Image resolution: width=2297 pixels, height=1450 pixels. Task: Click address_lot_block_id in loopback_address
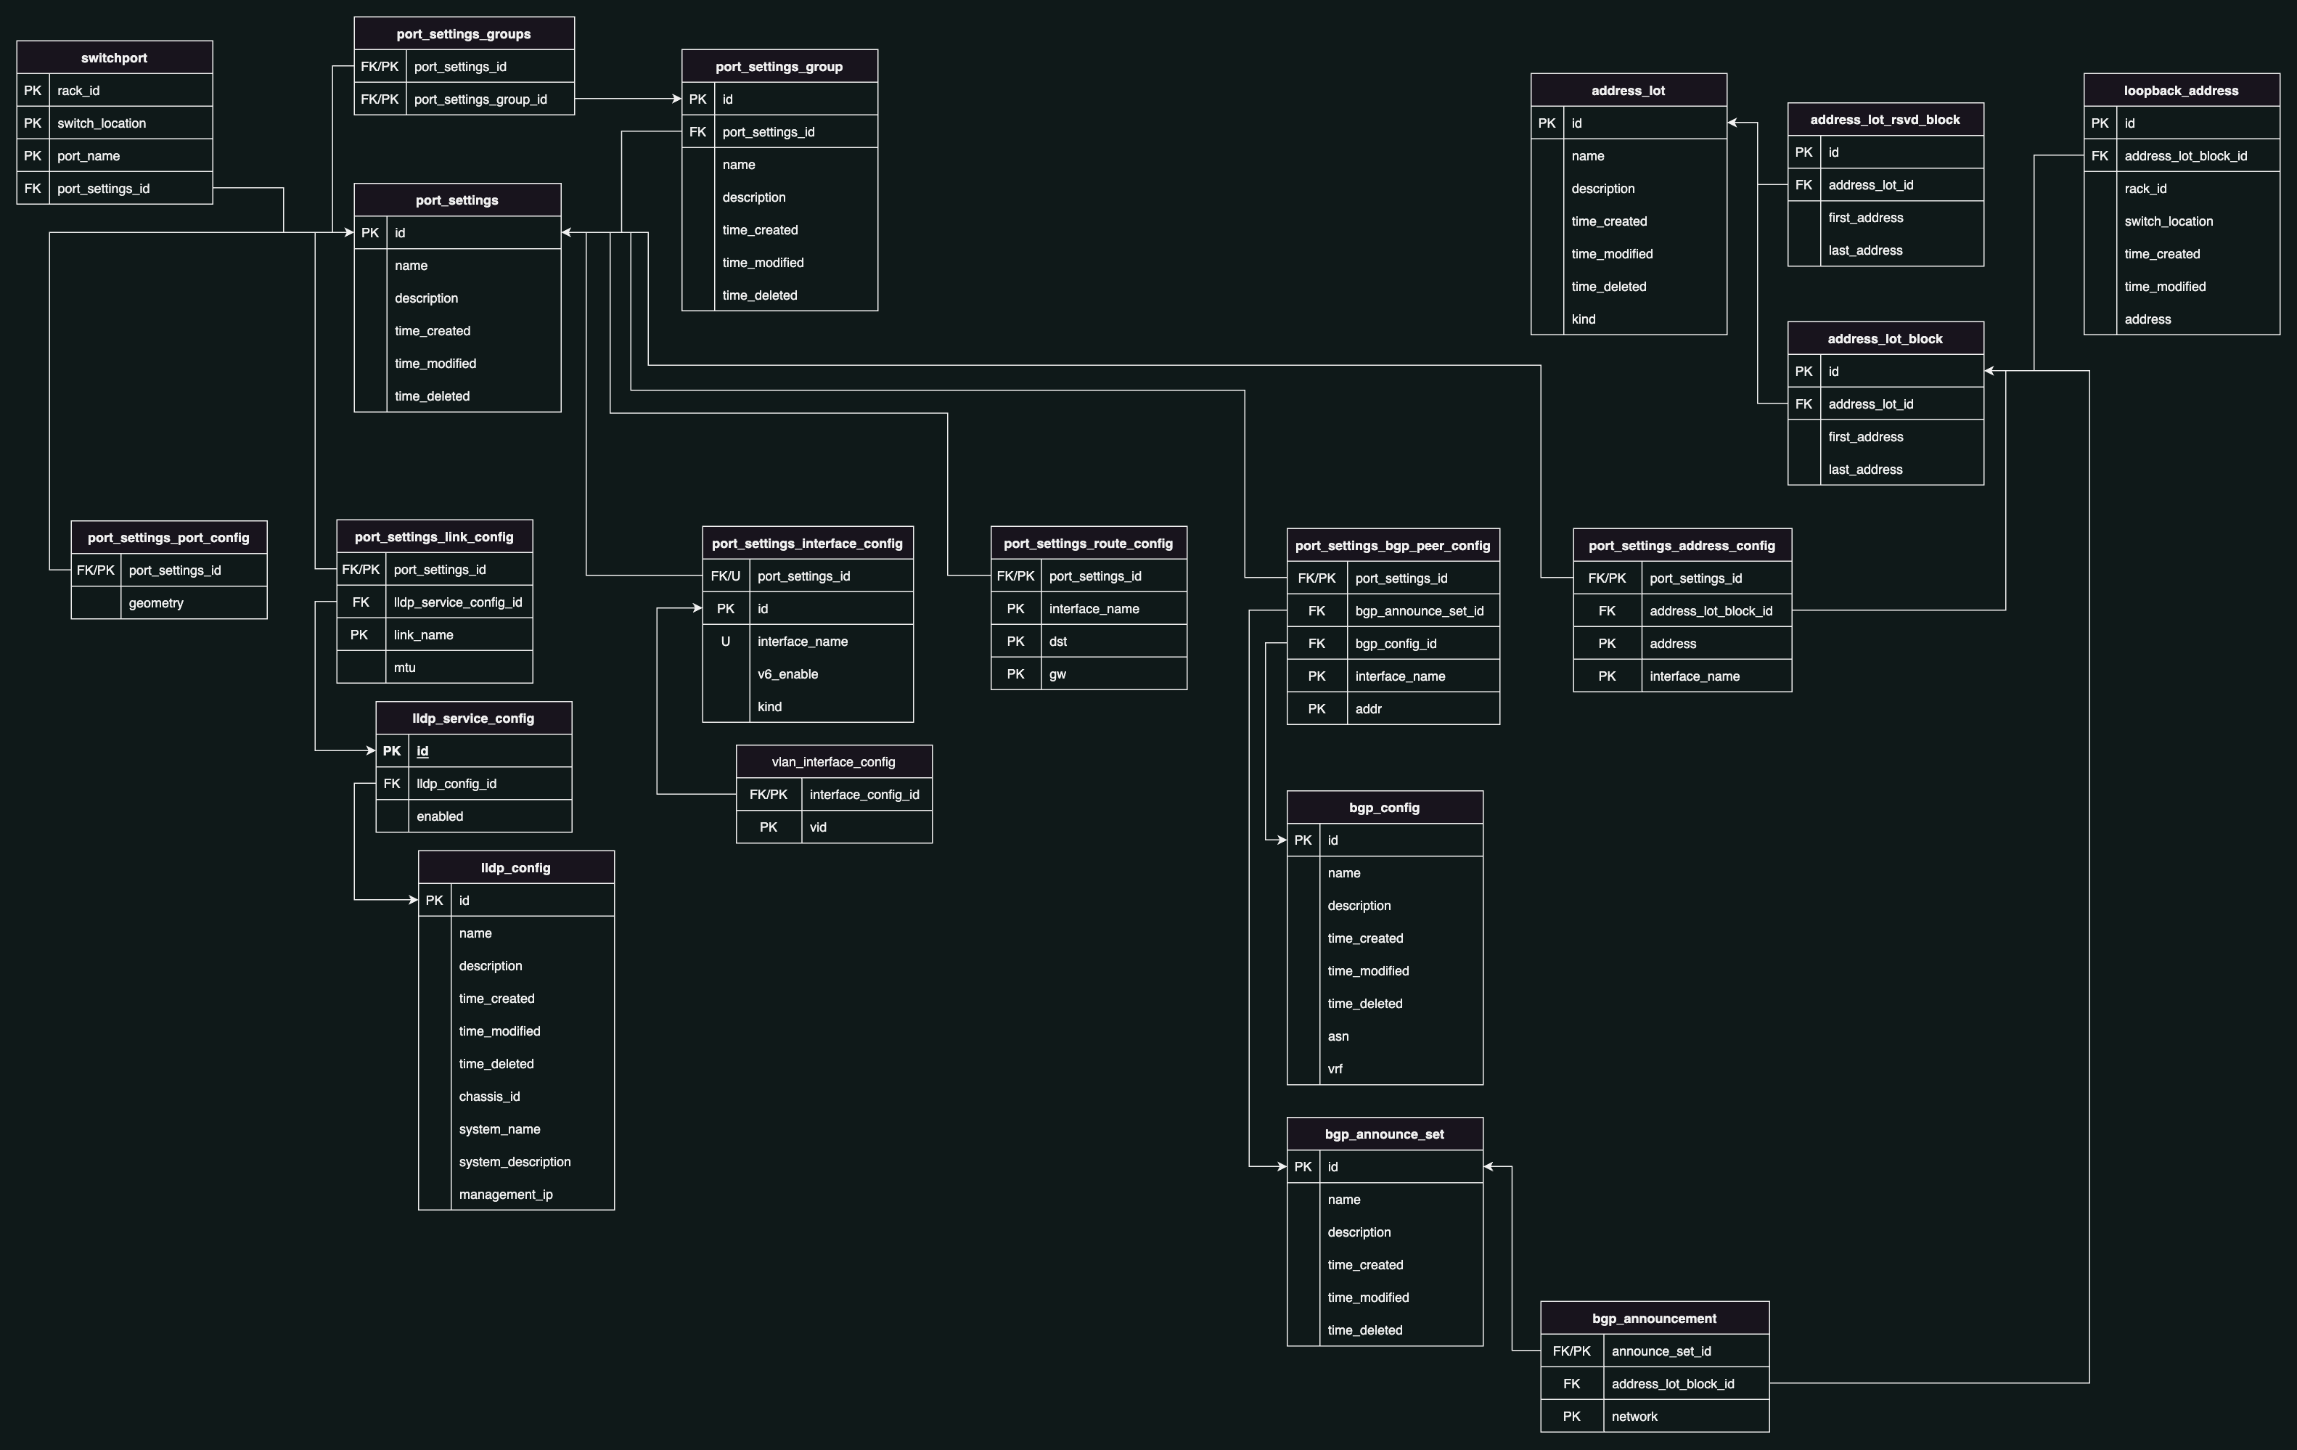pos(2182,155)
